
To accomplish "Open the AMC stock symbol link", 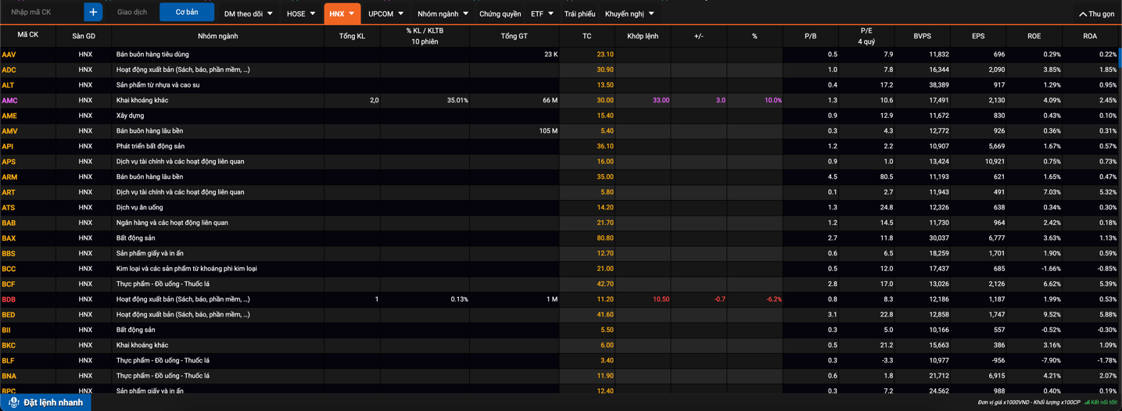I will point(10,101).
